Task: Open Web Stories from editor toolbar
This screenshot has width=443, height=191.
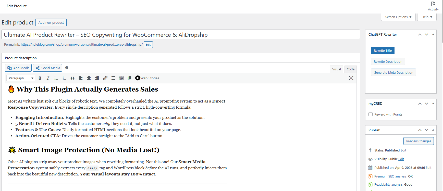Action: point(147,78)
